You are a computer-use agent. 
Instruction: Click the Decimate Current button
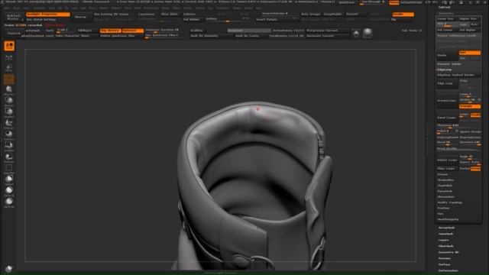tap(328, 36)
